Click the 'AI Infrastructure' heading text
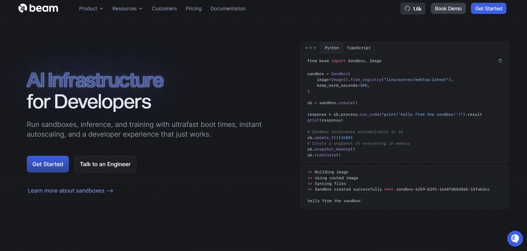The height and width of the screenshot is (251, 527). [95, 80]
